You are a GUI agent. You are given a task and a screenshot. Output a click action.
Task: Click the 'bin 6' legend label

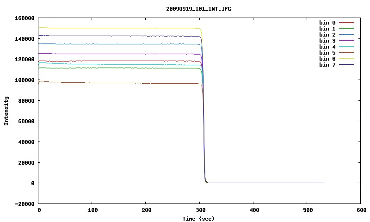coord(327,59)
